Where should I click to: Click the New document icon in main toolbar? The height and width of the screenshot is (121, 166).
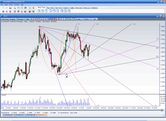(3, 8)
